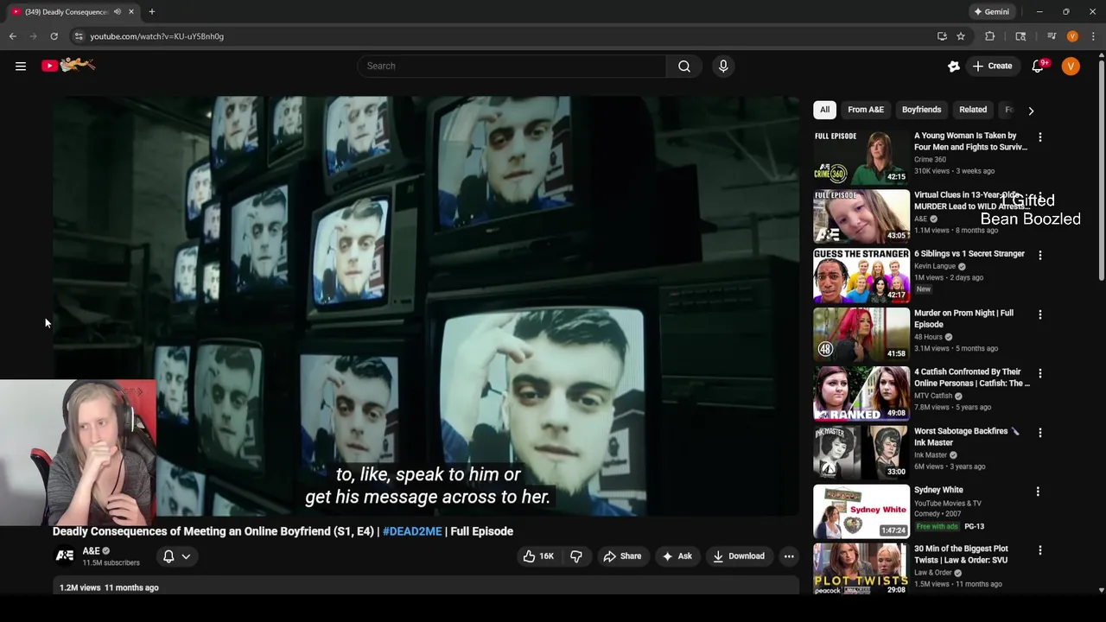Image resolution: width=1106 pixels, height=622 pixels.
Task: Open Murder on Prom Night thumbnail
Action: [x=861, y=334]
